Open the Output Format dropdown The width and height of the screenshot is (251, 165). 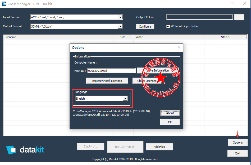click(x=120, y=26)
